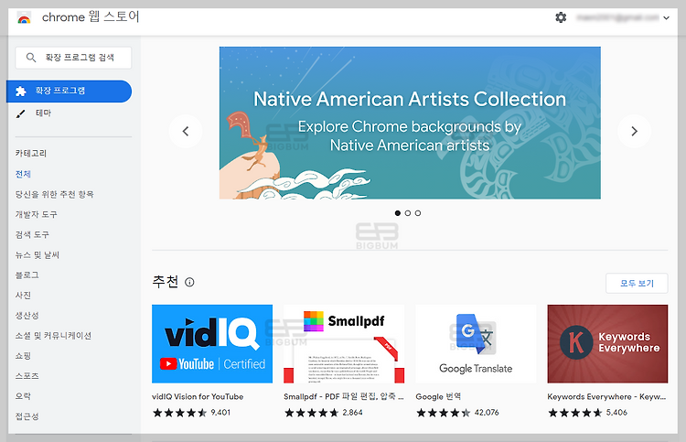Click the Keywords Everywhere title text
The width and height of the screenshot is (686, 442).
point(606,396)
